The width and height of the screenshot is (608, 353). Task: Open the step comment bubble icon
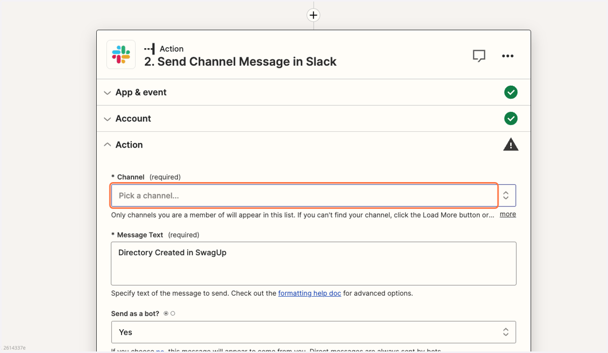(x=479, y=56)
